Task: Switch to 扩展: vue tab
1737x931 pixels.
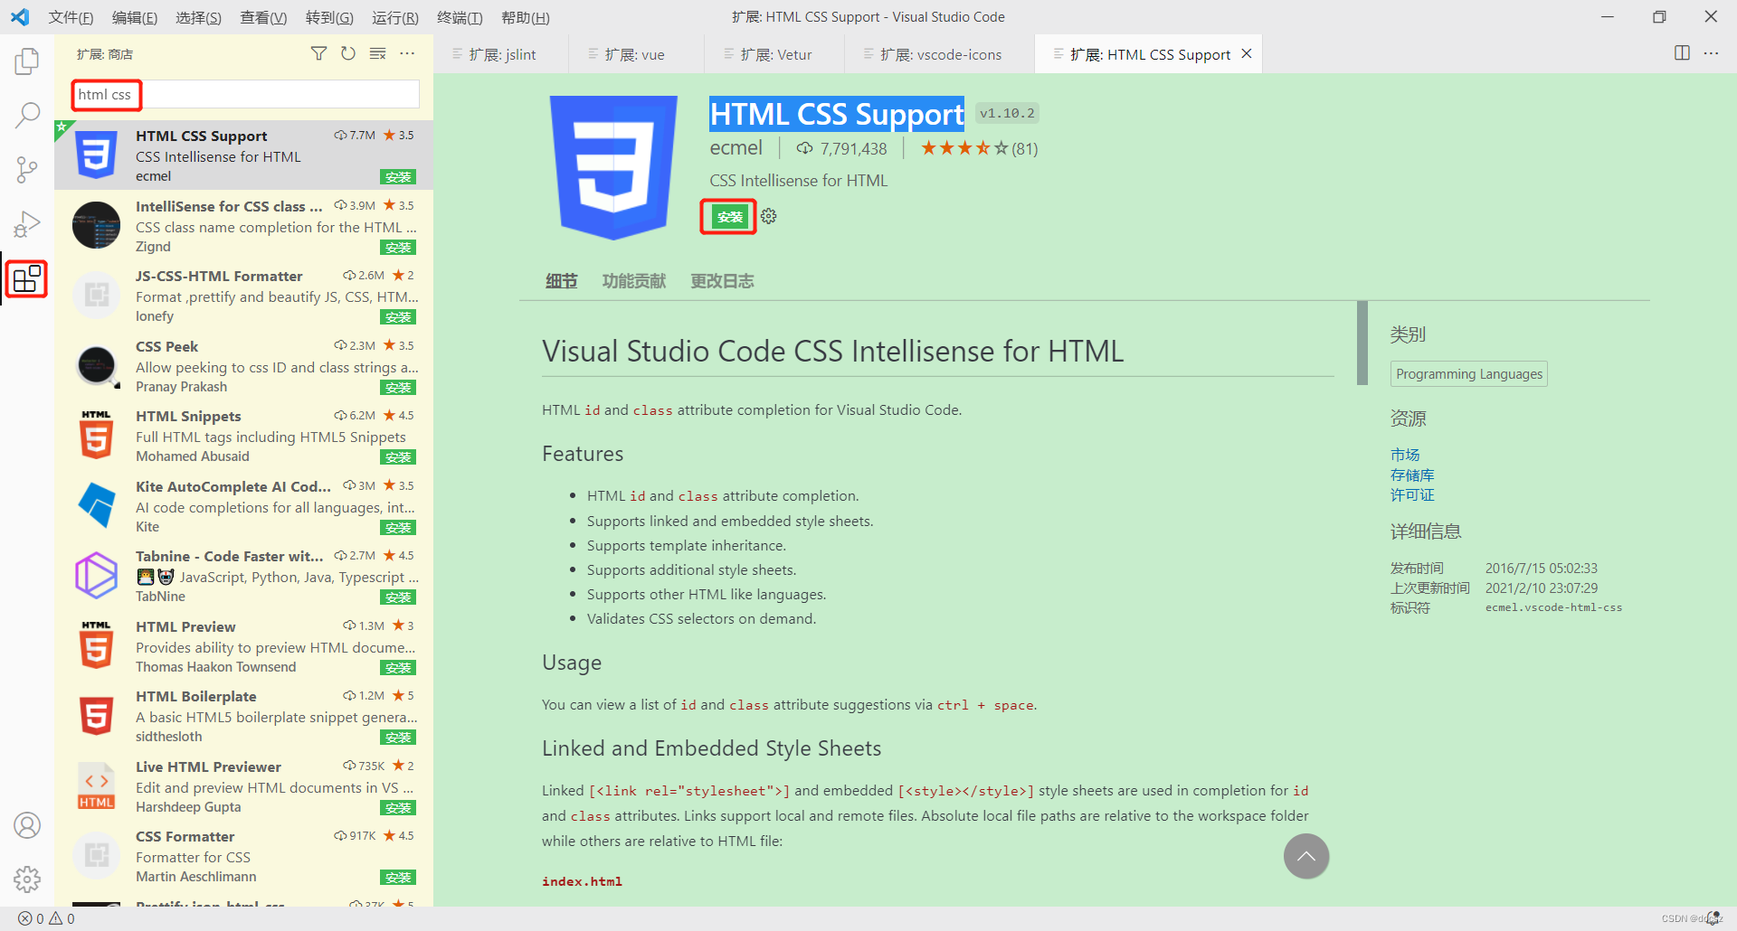Action: [x=636, y=54]
